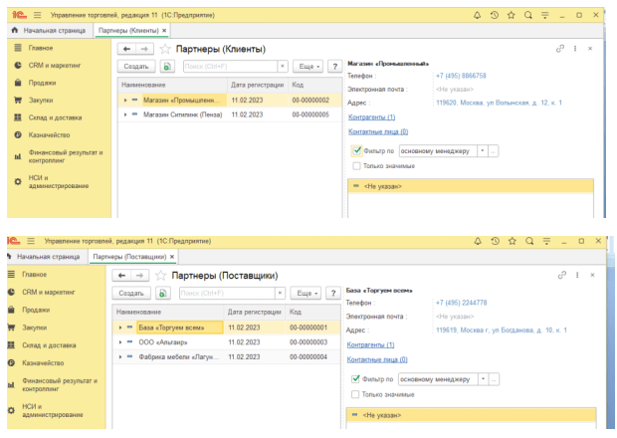This screenshot has height=438, width=617.
Task: Open help question mark in Поставщики toolbar
Action: 333,294
